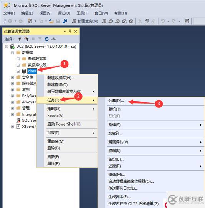Click the paste toolbar icon
The height and width of the screenshot is (208, 205).
[154, 21]
